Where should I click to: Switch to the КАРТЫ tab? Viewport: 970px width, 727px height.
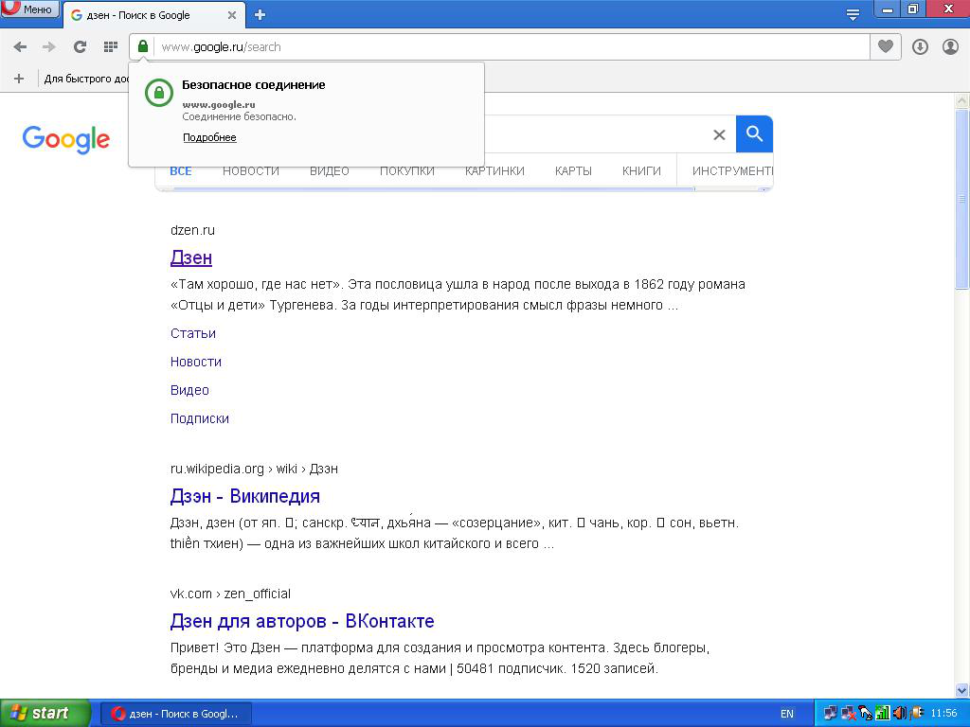pos(573,171)
